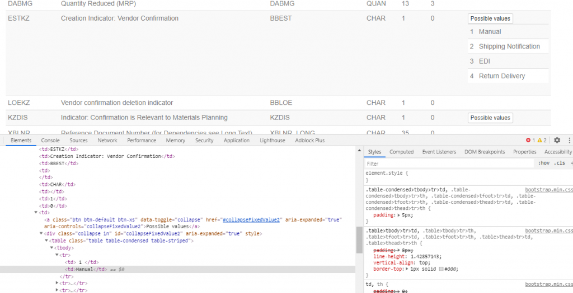Click the EDI value row
The height and width of the screenshot is (293, 573).
point(508,61)
